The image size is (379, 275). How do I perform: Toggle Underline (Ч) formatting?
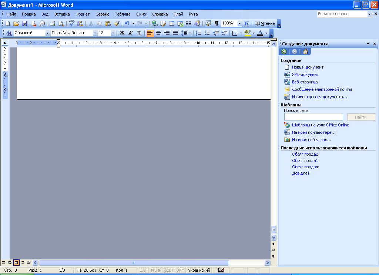pyautogui.click(x=139, y=33)
